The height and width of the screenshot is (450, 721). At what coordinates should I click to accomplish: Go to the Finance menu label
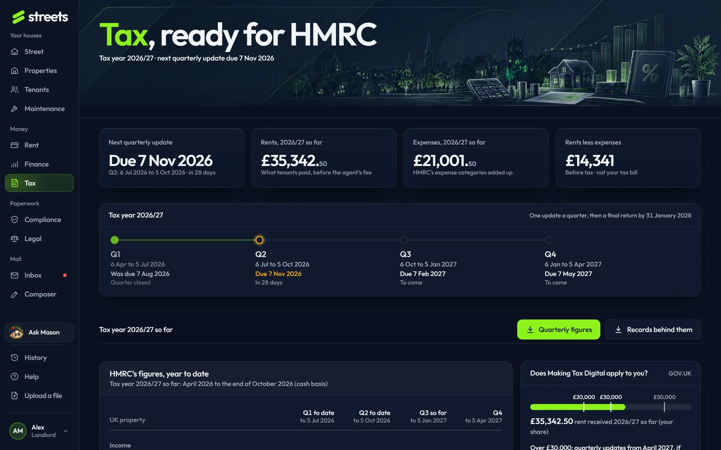[x=36, y=164]
